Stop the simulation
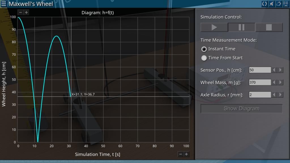This screenshot has width=290, height=163. [x=269, y=27]
